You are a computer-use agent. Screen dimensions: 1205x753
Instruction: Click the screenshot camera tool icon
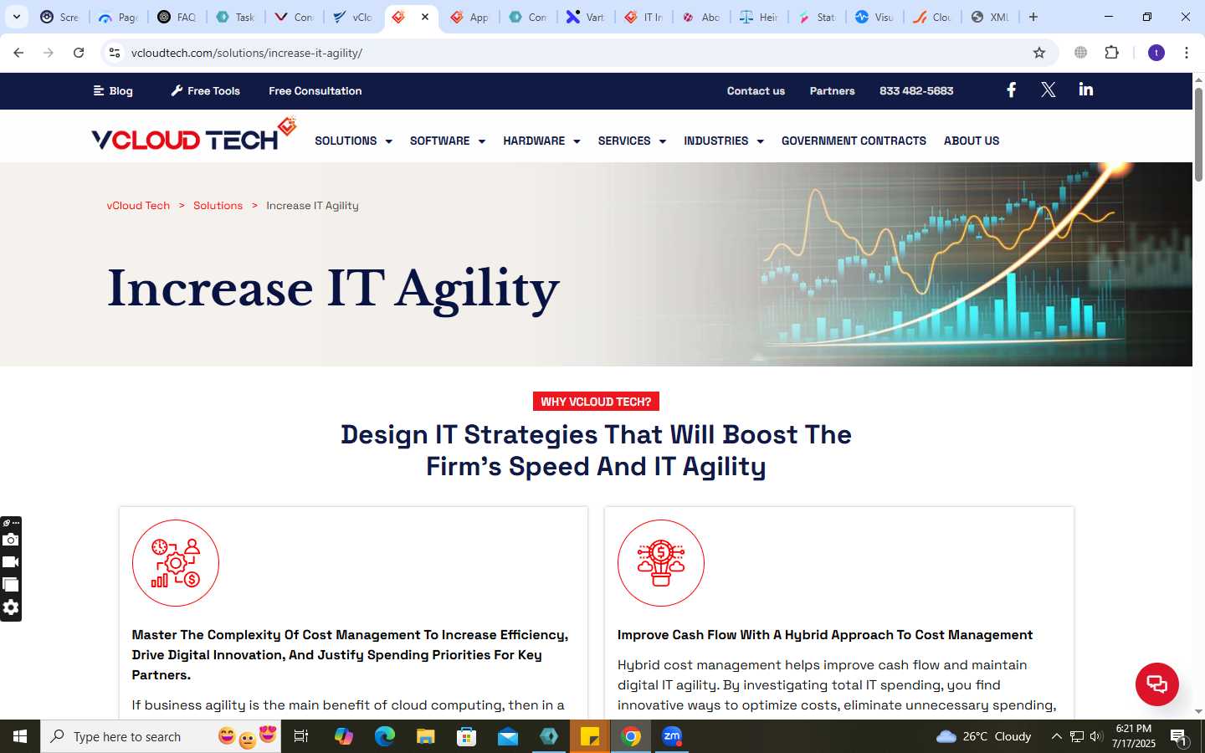[11, 540]
